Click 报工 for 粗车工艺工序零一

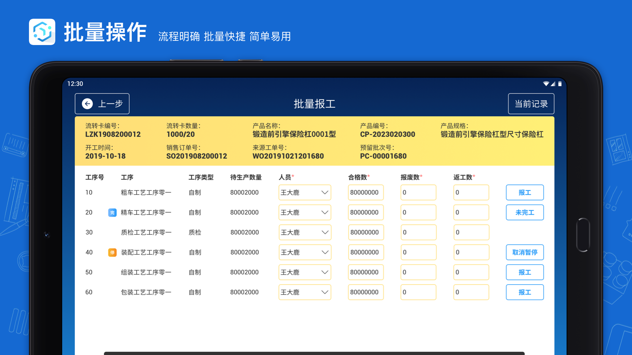(525, 192)
